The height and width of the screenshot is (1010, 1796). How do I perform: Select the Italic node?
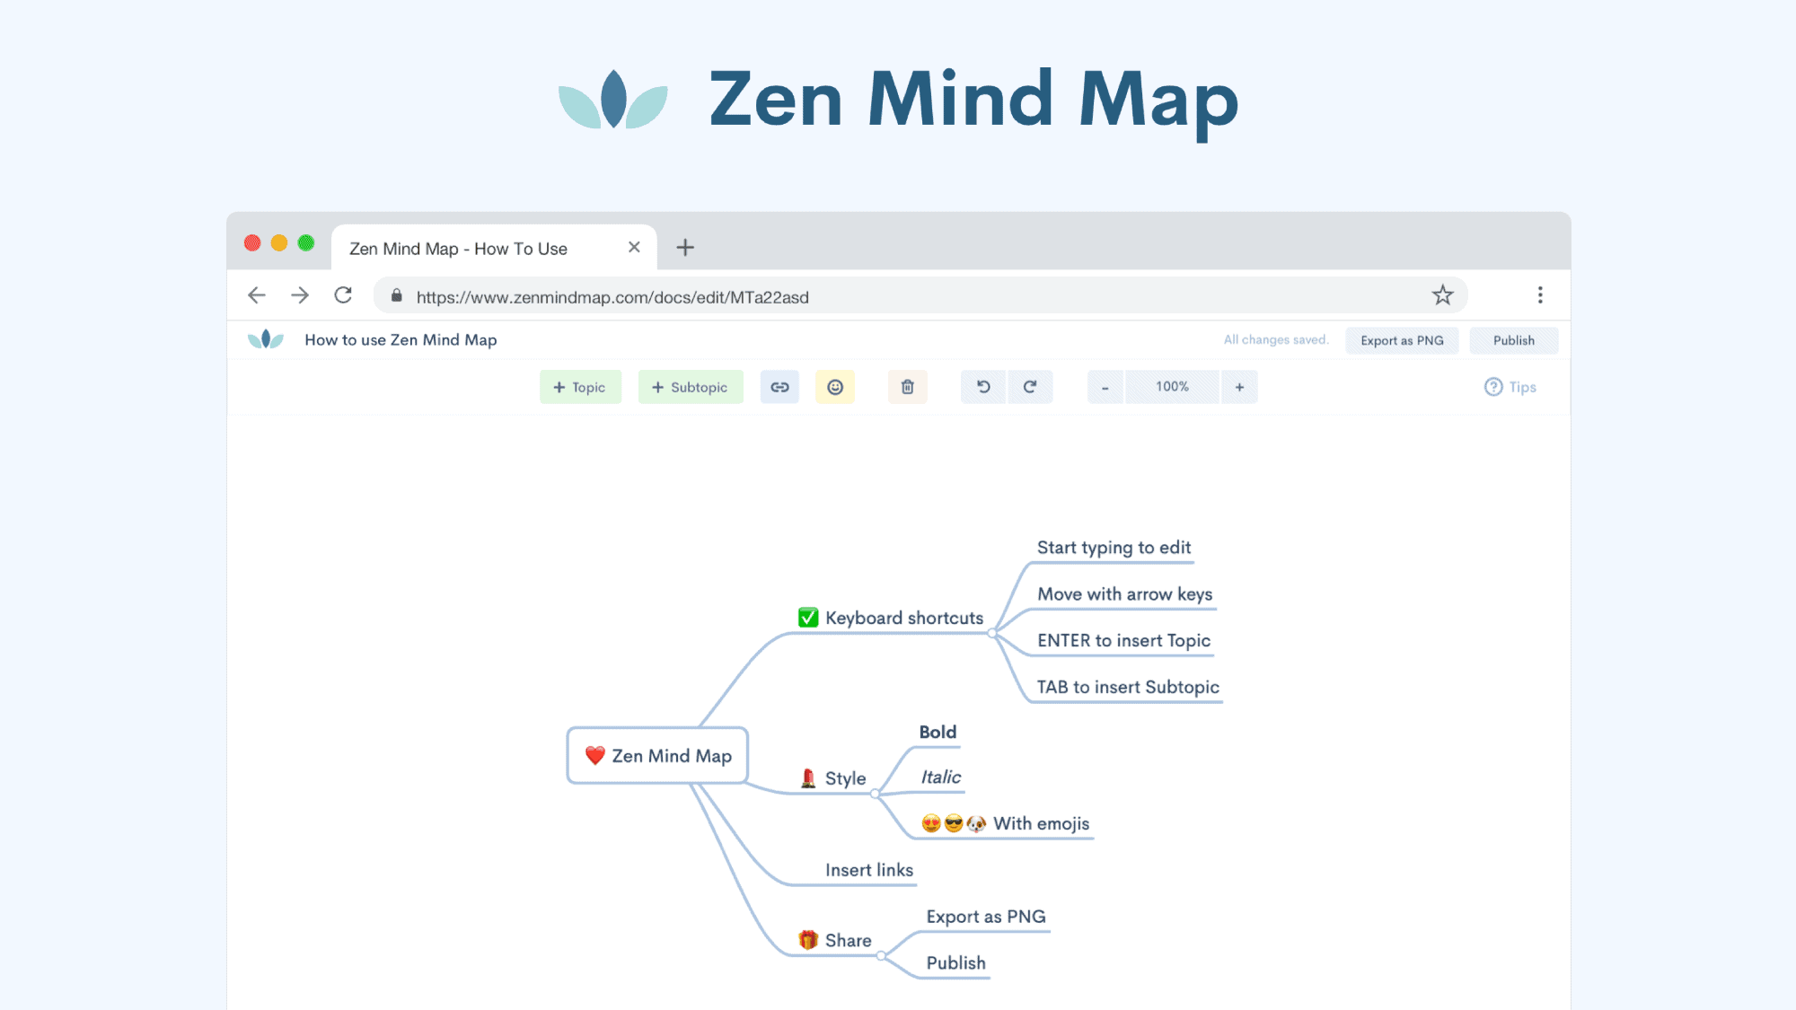pyautogui.click(x=940, y=777)
